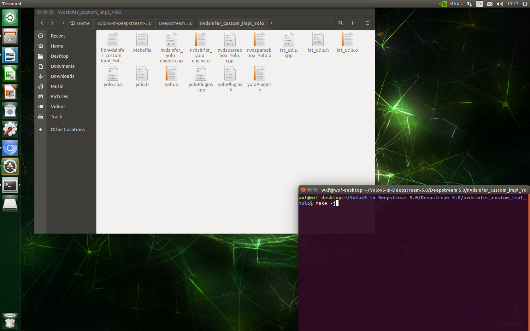Open the keyboard layout En dropdown

479,4
